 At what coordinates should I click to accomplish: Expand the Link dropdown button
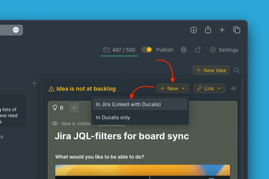tap(209, 89)
